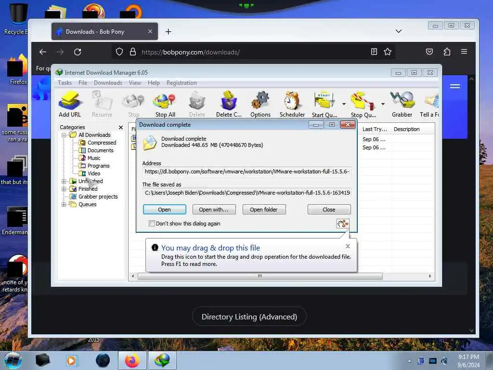Click the Start Queue icon
493x370 pixels.
(x=324, y=104)
